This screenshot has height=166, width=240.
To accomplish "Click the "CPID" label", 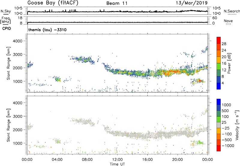I will 7,28.
